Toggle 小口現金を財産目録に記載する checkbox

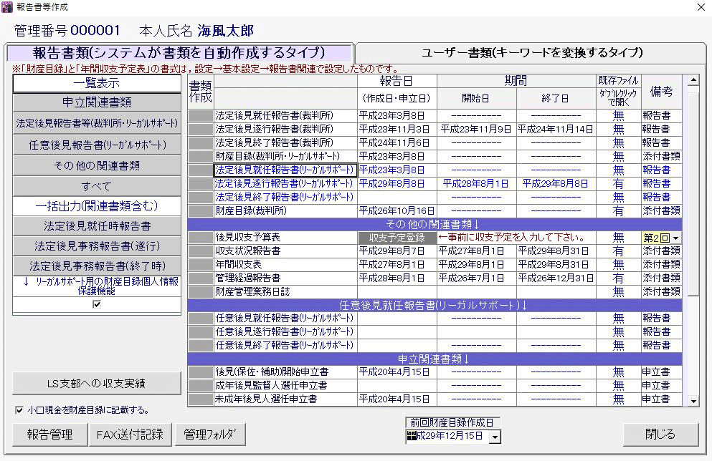point(19,410)
